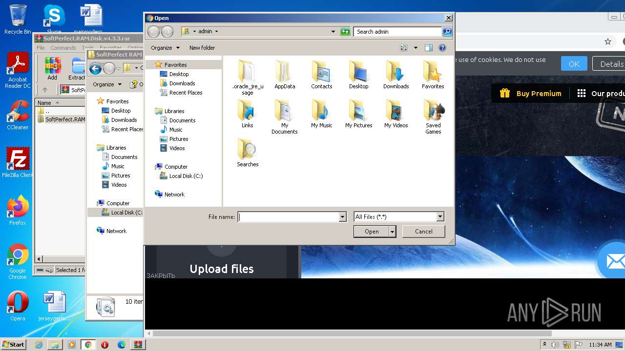
Task: Bookmark page with Chrome star icon
Action: pyautogui.click(x=608, y=41)
